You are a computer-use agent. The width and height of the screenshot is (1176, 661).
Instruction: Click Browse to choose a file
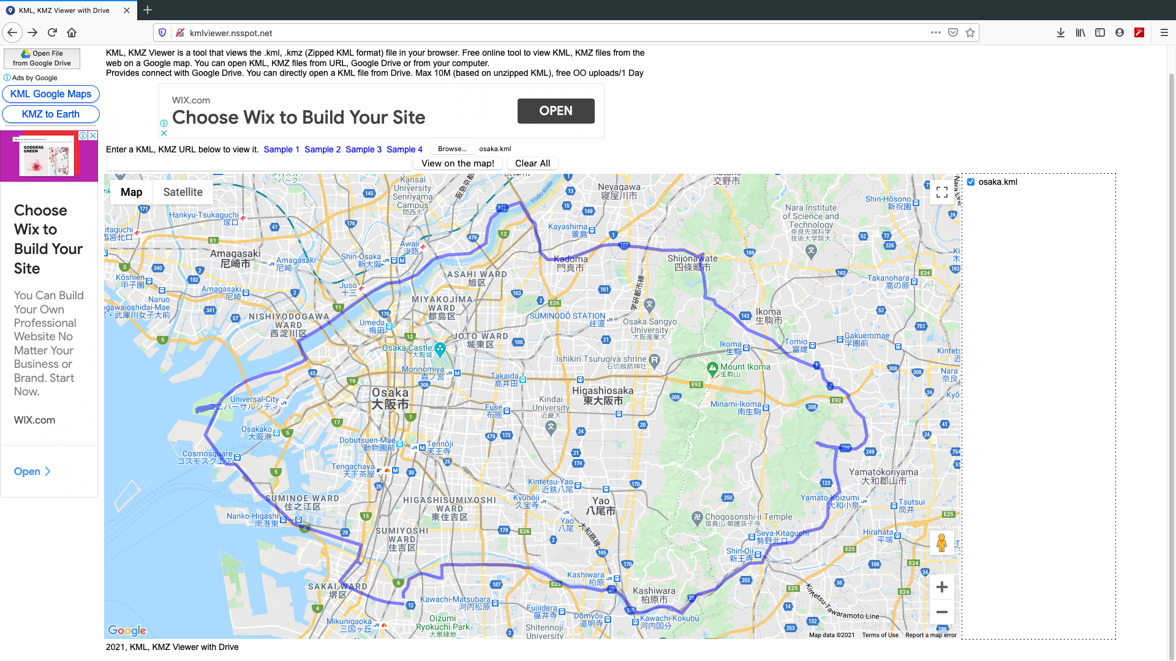(x=452, y=149)
